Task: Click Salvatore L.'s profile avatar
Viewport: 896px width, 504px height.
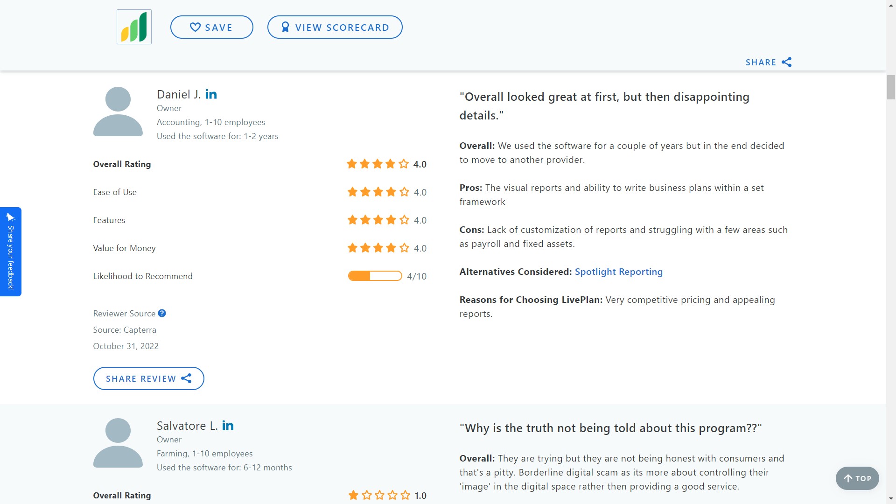Action: (118, 443)
